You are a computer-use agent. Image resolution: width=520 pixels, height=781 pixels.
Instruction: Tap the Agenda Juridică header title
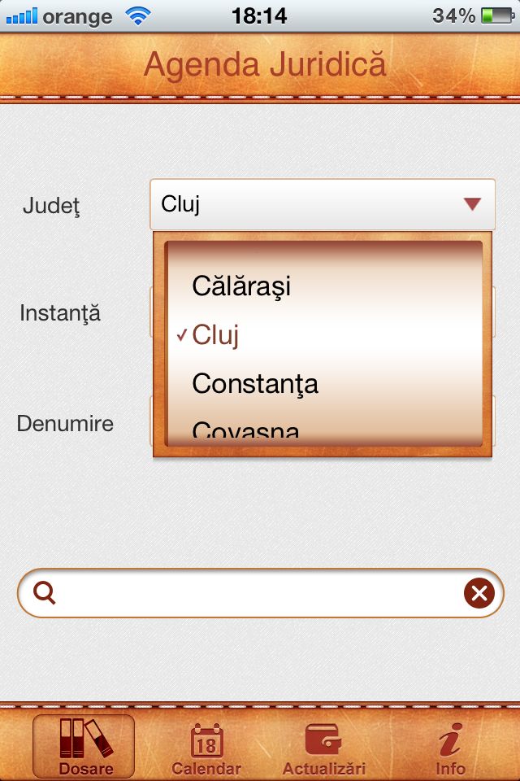(265, 65)
